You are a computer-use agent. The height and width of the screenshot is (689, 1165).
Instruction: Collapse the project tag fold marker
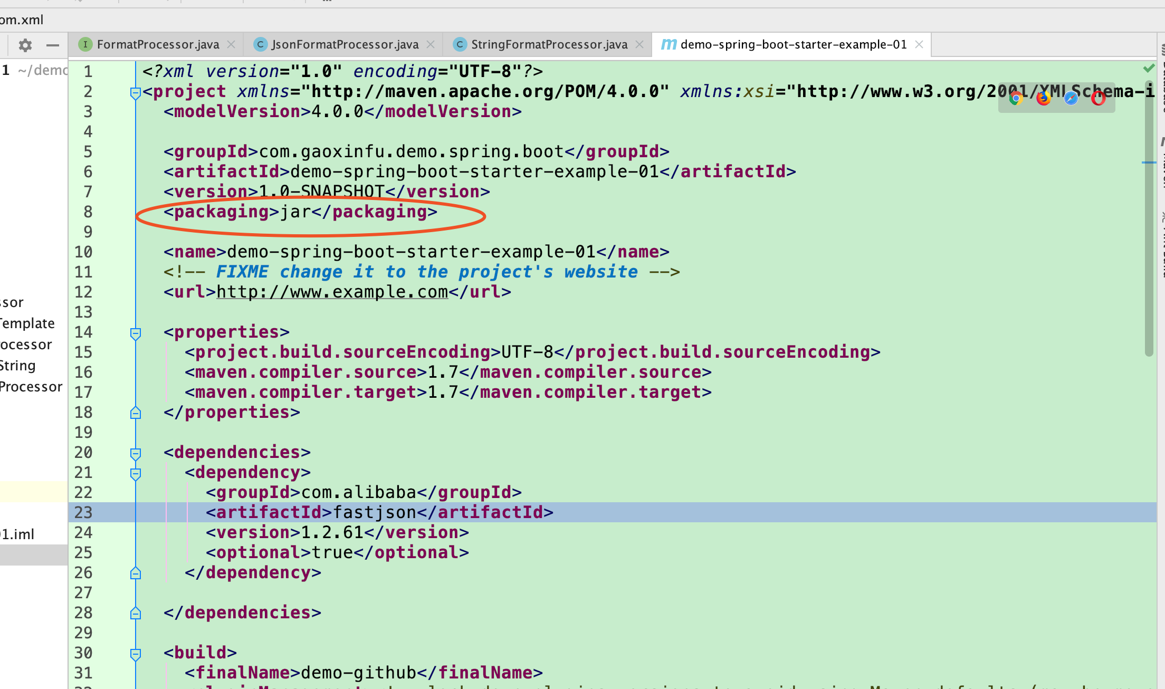tap(135, 93)
